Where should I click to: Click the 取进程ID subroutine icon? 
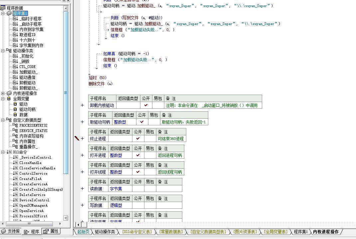pyautogui.click(x=15, y=35)
